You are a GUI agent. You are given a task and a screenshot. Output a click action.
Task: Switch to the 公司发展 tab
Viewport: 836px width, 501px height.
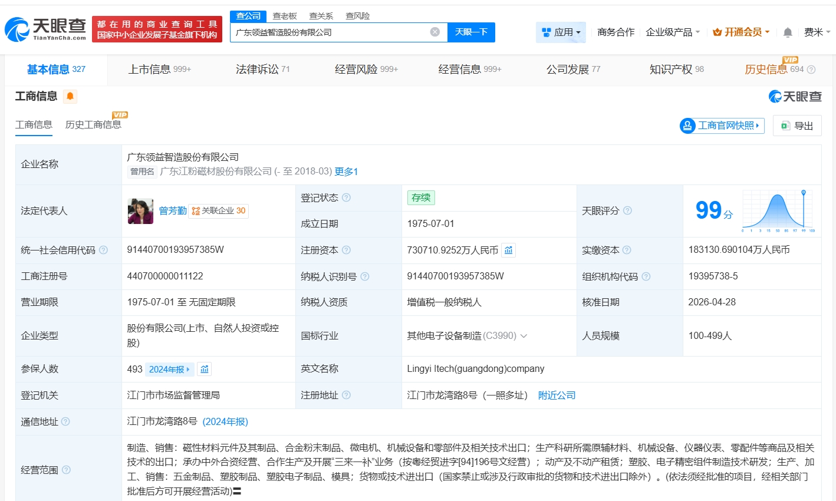coord(574,70)
